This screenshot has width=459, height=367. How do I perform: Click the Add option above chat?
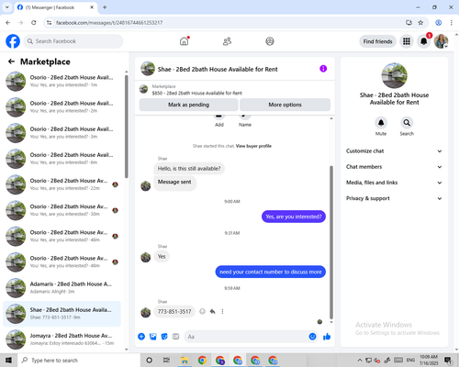pyautogui.click(x=219, y=120)
